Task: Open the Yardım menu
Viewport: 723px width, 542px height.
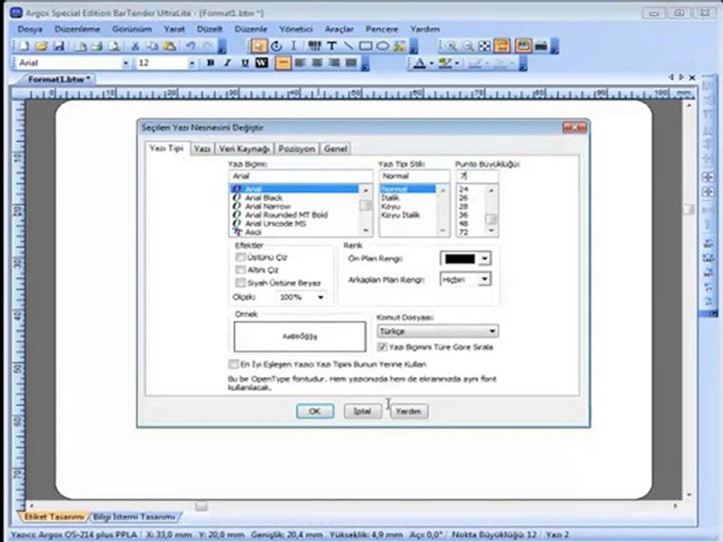Action: point(425,29)
